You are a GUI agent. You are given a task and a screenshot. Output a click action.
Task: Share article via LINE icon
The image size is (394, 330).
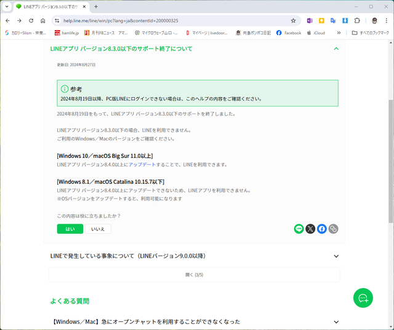pyautogui.click(x=299, y=229)
